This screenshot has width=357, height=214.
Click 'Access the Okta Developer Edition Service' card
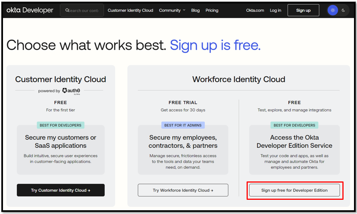point(295,150)
